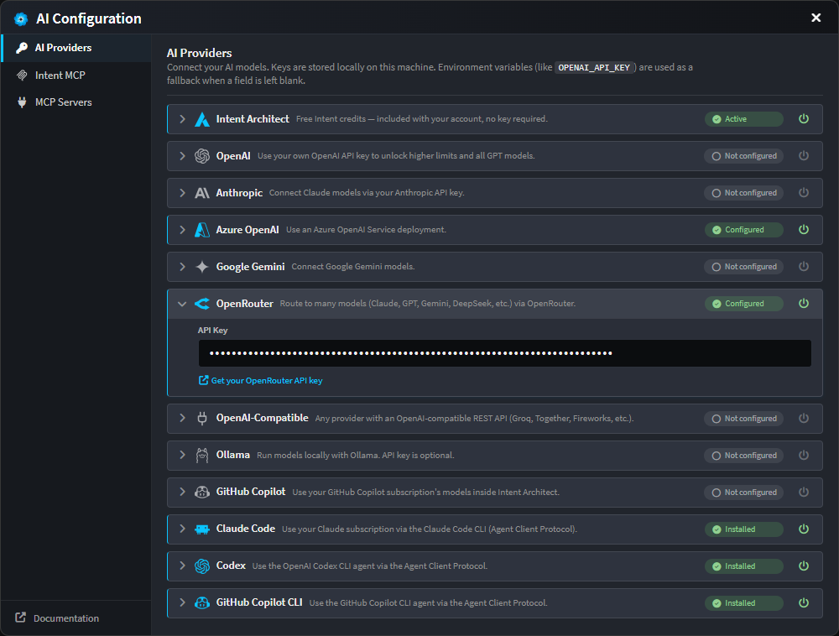Toggle power for GitHub Copilot provider
The height and width of the screenshot is (636, 839).
click(x=804, y=493)
